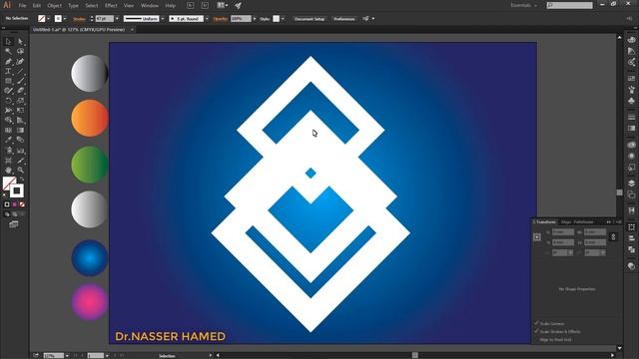The image size is (639, 359).
Task: Open the Effect menu
Action: tap(111, 6)
